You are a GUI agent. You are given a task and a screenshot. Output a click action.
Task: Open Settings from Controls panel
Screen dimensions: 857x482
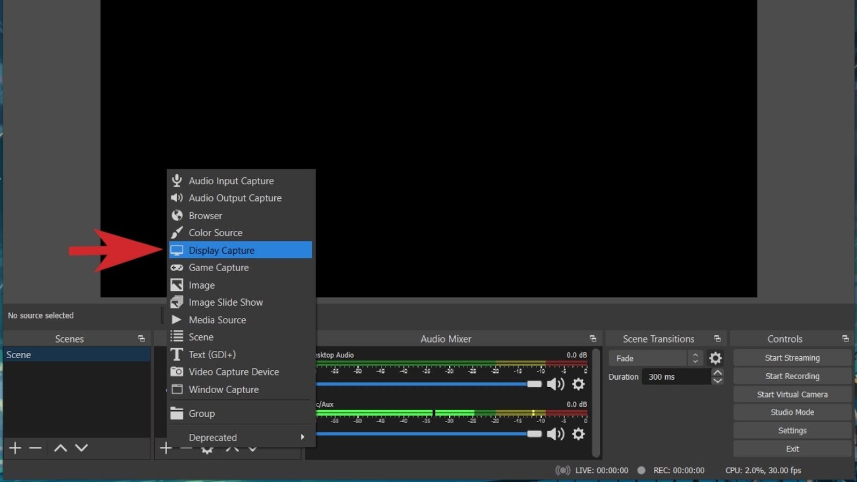pos(792,431)
